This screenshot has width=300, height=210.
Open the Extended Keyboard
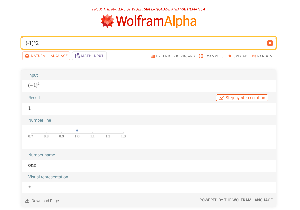pyautogui.click(x=173, y=56)
